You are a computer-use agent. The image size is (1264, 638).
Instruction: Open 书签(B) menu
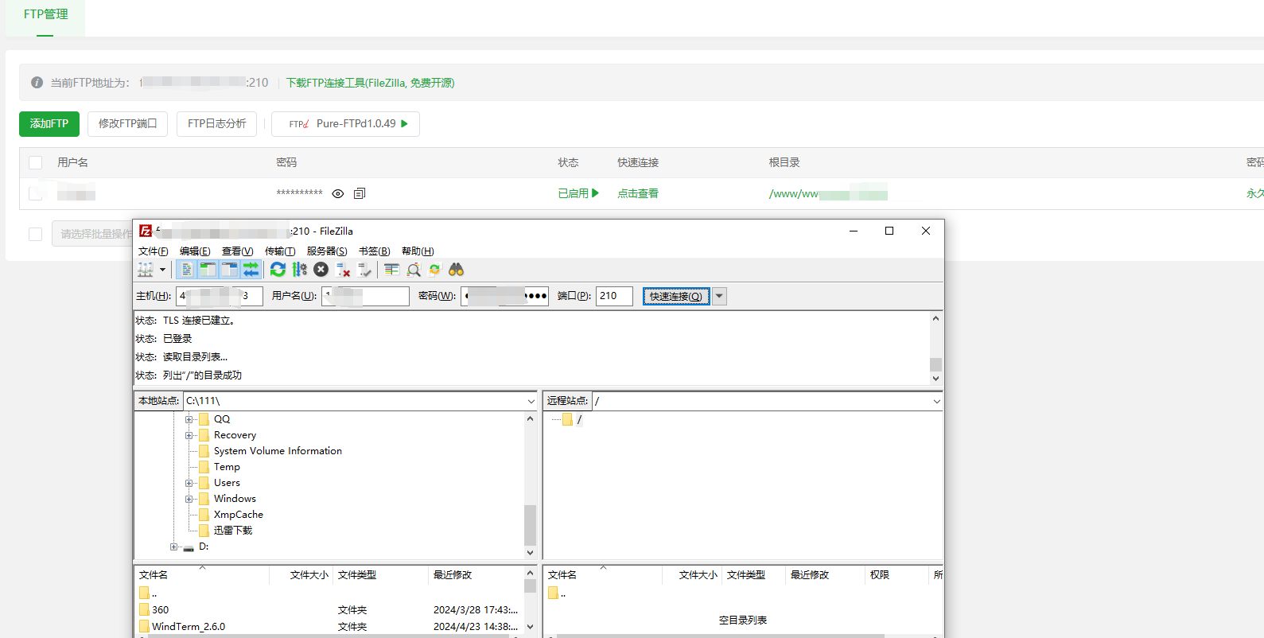(374, 251)
